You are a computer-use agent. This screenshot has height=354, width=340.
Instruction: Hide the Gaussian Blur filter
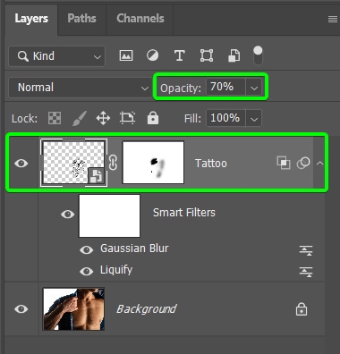tap(86, 249)
